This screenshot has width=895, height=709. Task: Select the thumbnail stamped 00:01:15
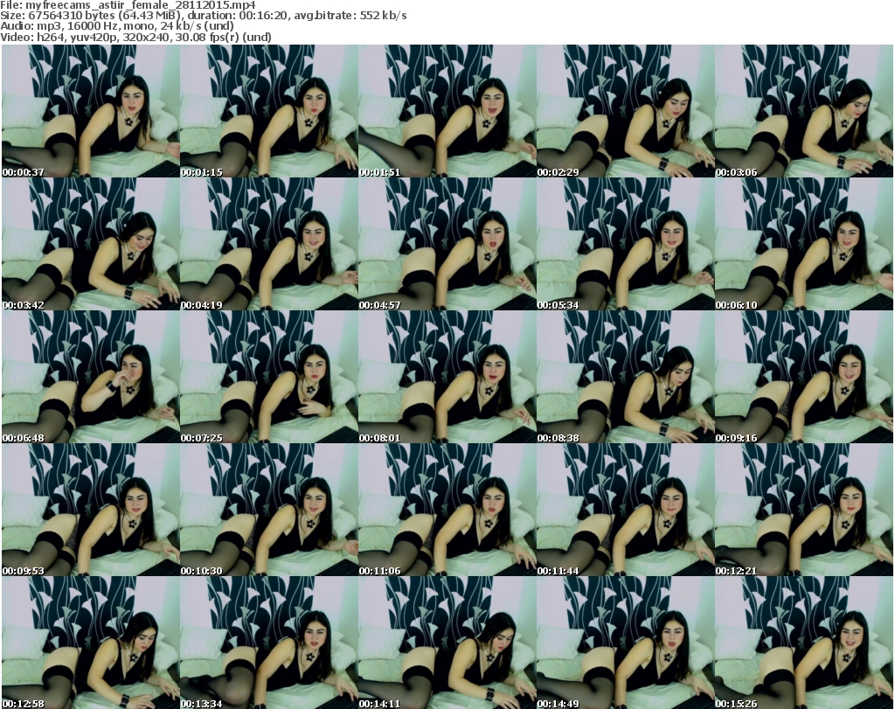tap(269, 111)
